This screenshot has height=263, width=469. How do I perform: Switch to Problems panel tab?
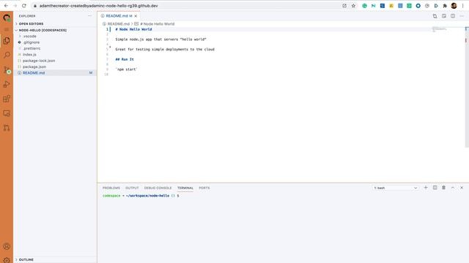(111, 188)
